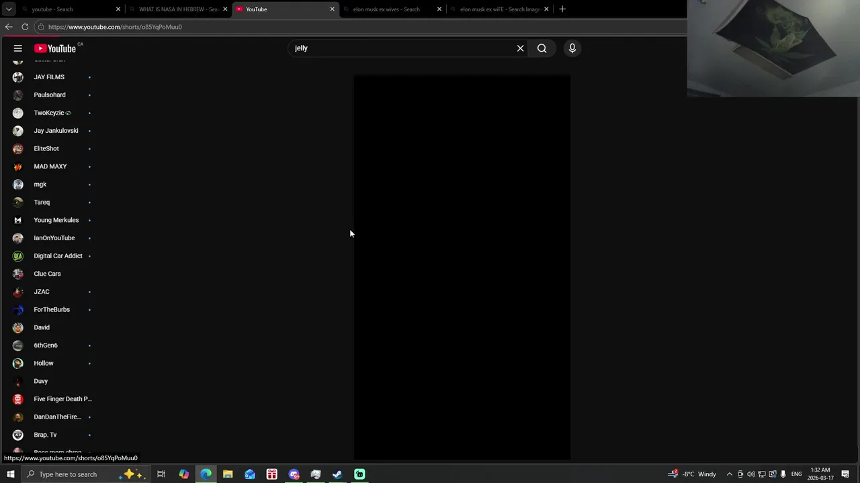The image size is (860, 483).
Task: Click the Young Merkules channel avatar
Action: pos(18,220)
